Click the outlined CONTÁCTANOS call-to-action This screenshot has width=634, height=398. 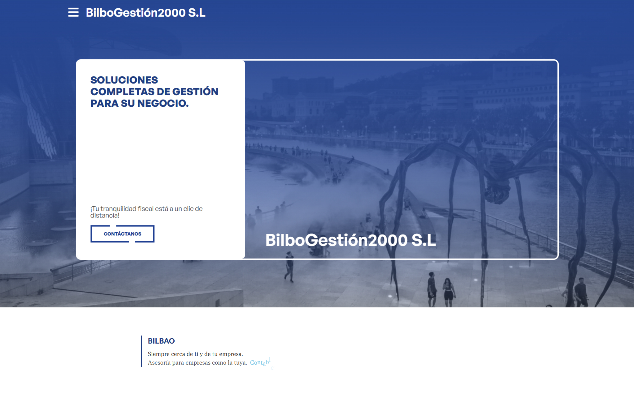click(122, 234)
